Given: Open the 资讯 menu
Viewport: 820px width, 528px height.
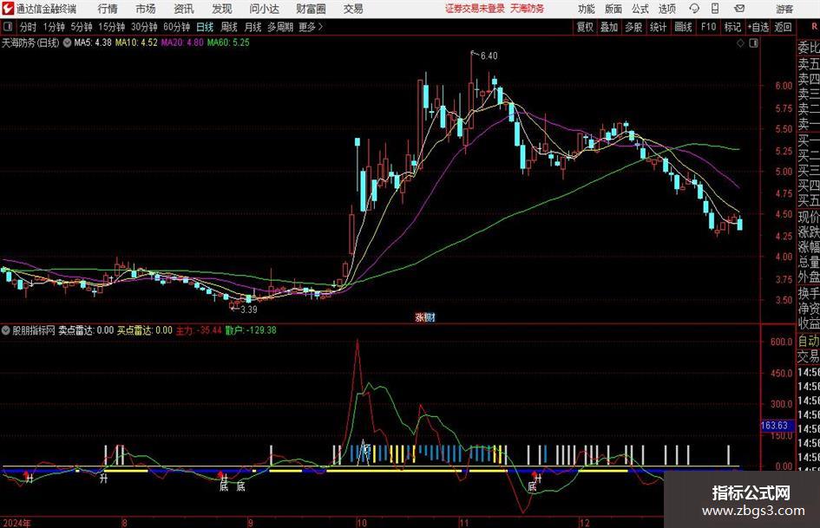Looking at the screenshot, I should 184,9.
